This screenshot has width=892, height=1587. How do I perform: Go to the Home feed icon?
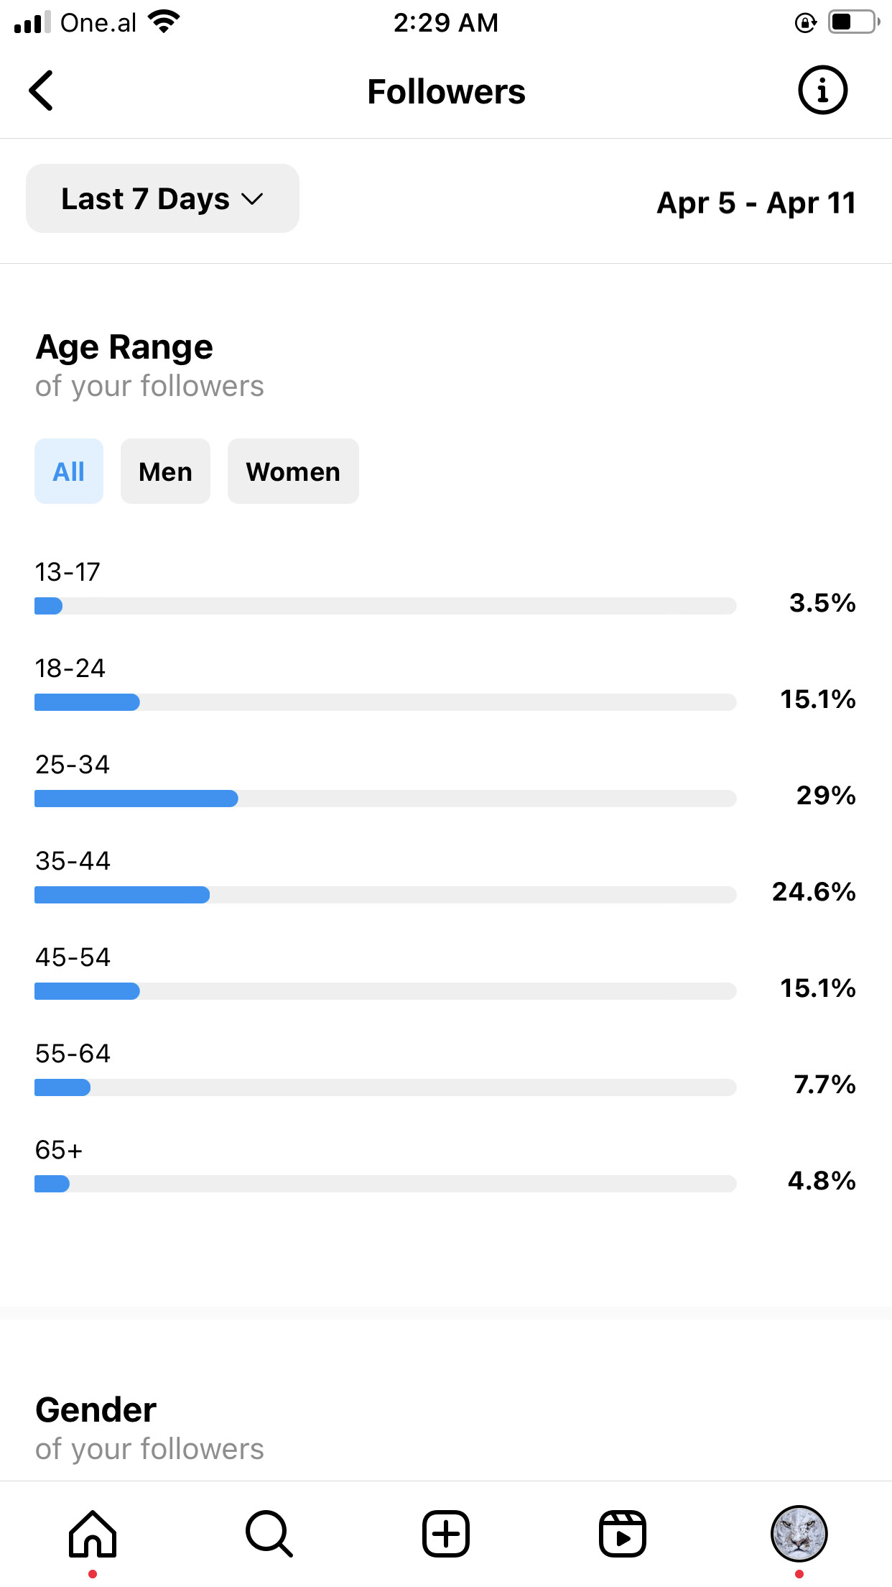(93, 1534)
